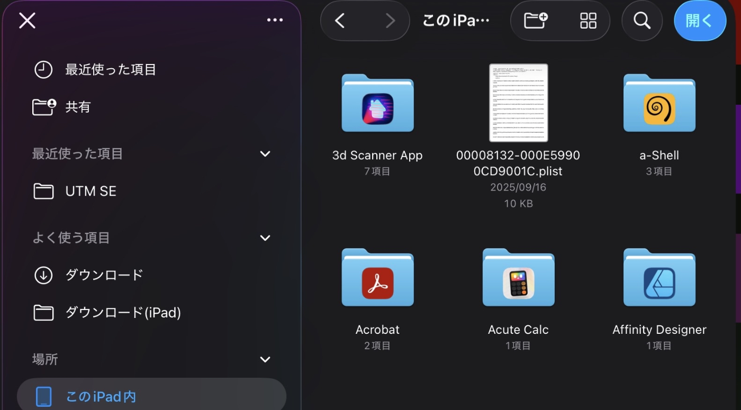Click the "3d Scanner App" label
Viewport: 741px width, 410px height.
click(x=377, y=156)
